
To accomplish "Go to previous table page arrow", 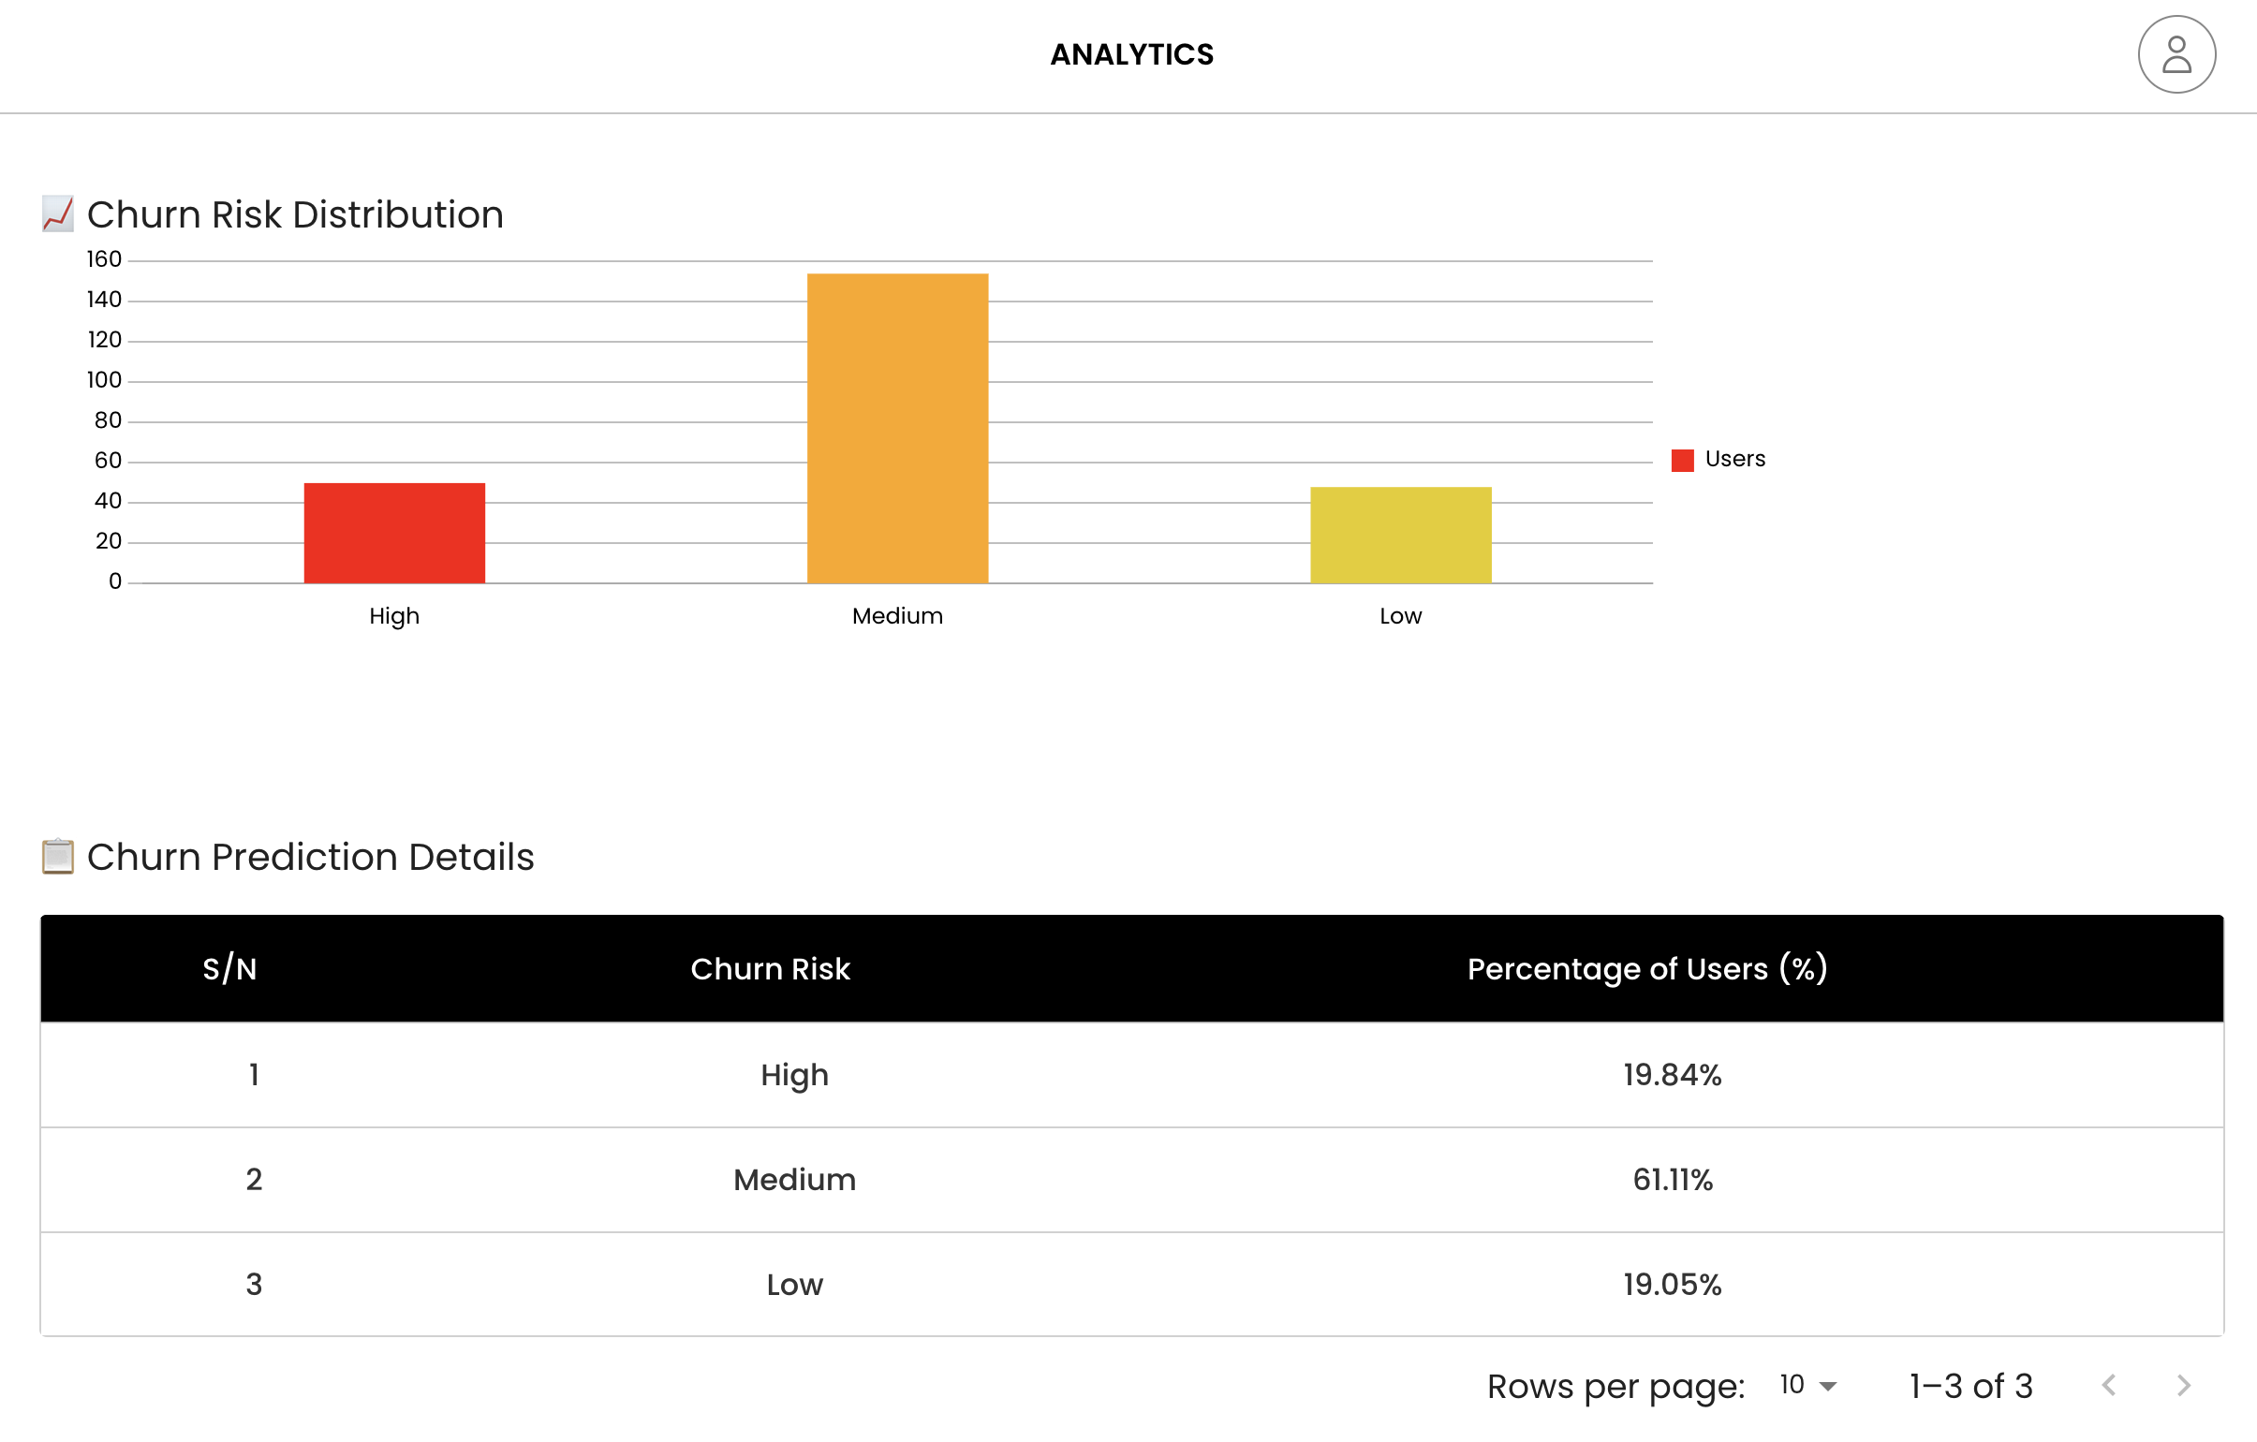I will 2109,1385.
